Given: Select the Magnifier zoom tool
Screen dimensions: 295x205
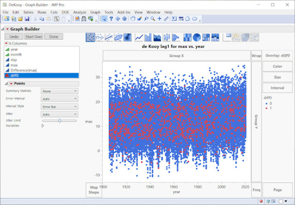Looking at the screenshot, I should point(153,19).
